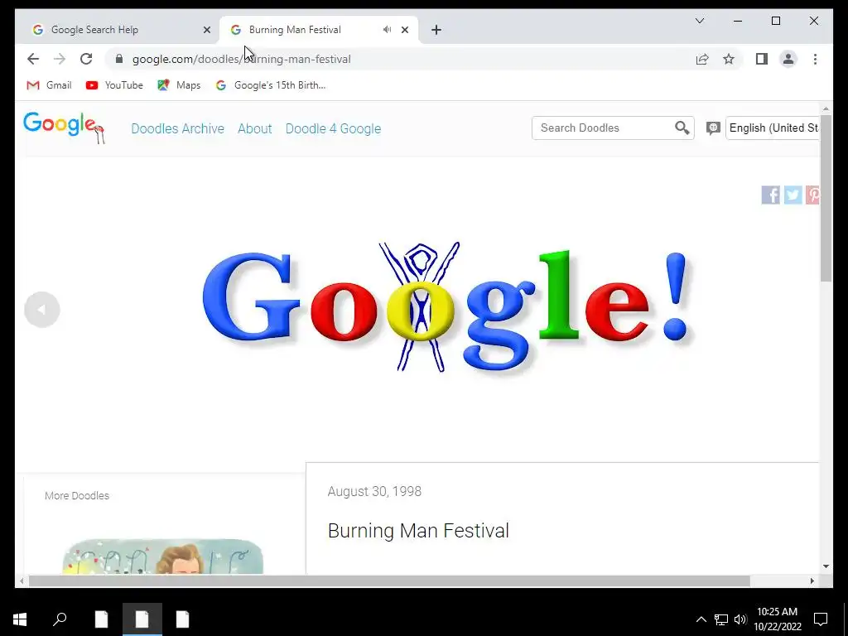
Task: Open the Chrome side panel
Action: tap(762, 59)
